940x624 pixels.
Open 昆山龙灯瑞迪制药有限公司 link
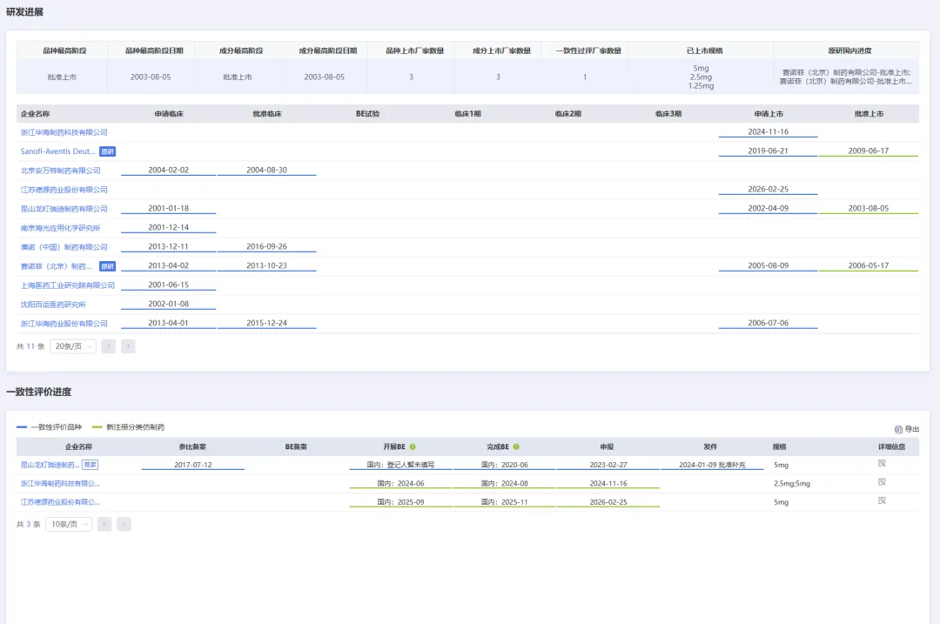pos(64,209)
